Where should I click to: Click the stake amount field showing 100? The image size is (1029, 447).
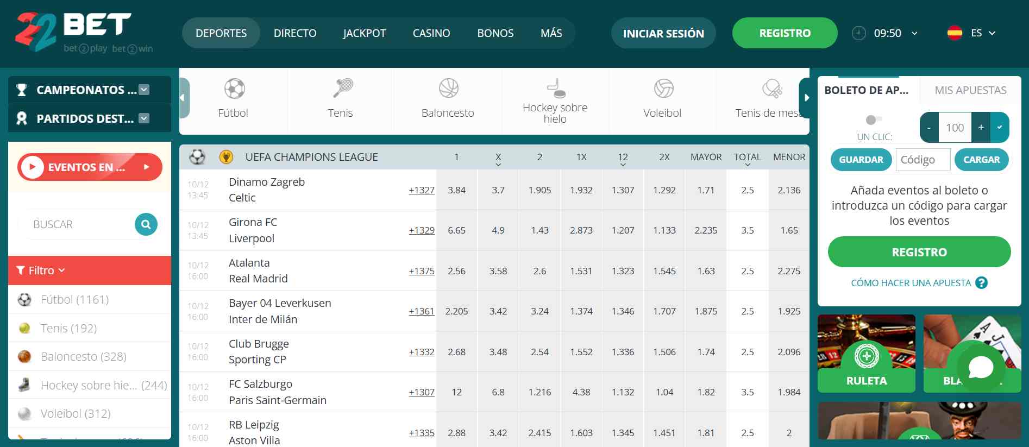(x=955, y=128)
